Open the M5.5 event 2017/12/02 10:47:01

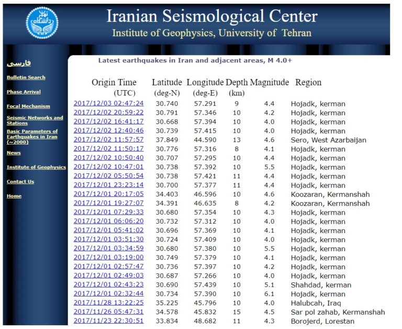click(x=108, y=167)
